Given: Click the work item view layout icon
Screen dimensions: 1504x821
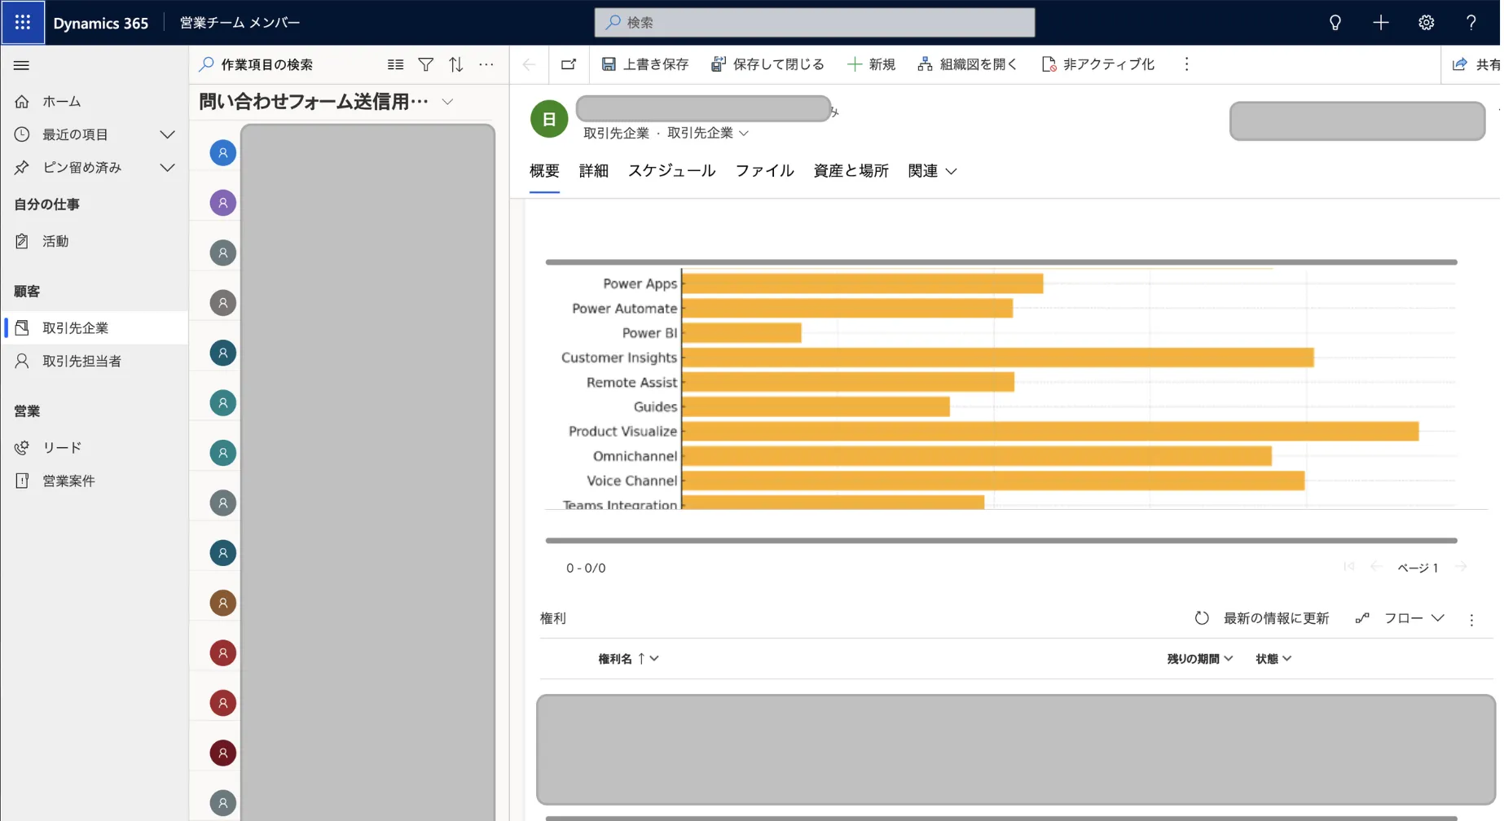Looking at the screenshot, I should (395, 64).
